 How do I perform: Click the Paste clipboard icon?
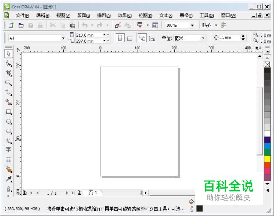coord(72,26)
